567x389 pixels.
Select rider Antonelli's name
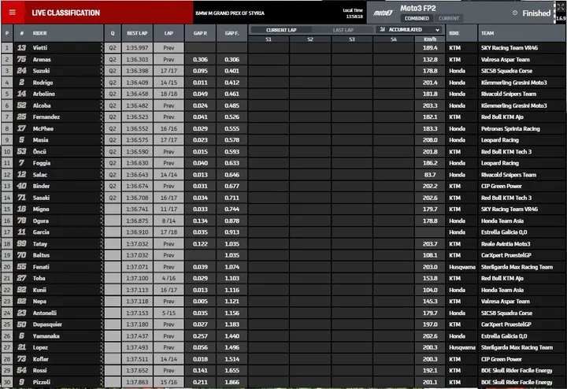[44, 313]
